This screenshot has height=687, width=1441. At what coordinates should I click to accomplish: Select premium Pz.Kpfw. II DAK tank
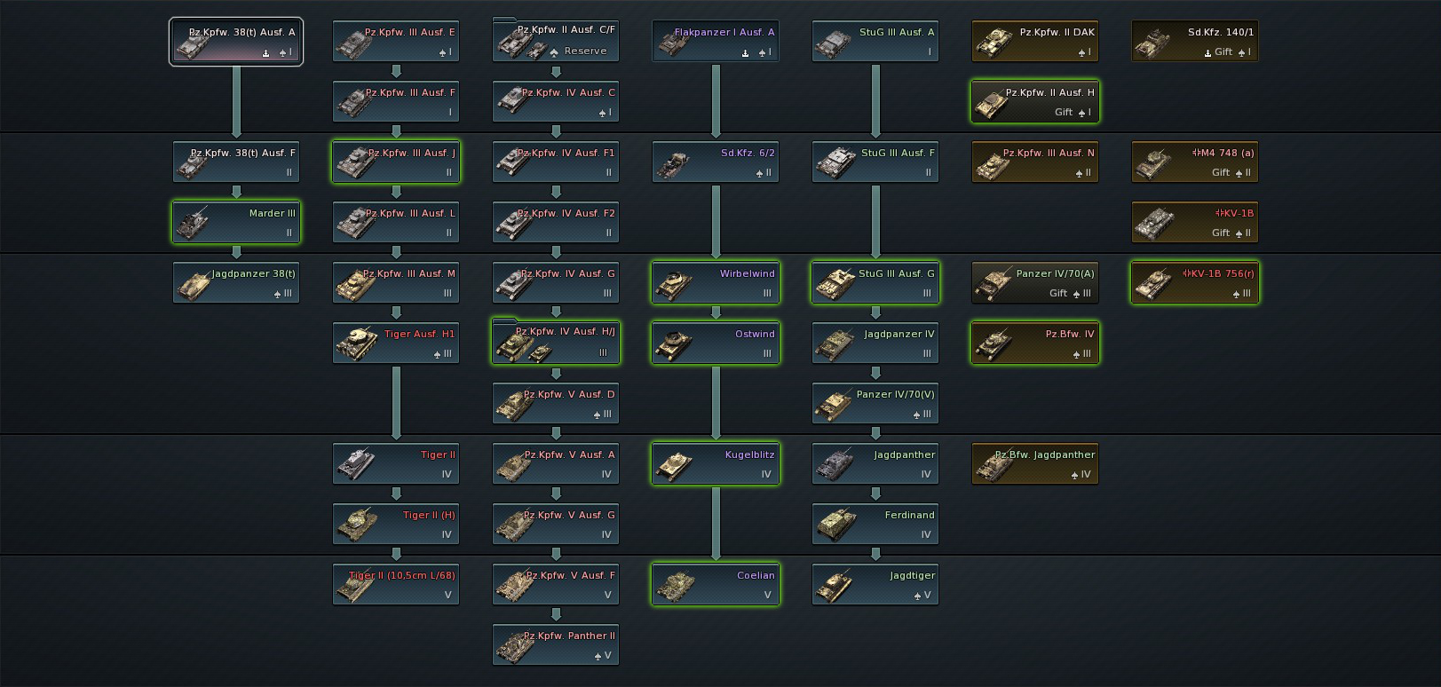(1035, 41)
